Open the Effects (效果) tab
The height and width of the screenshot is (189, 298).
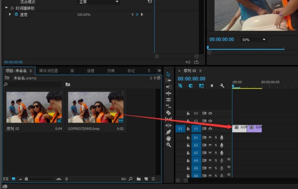(x=111, y=71)
